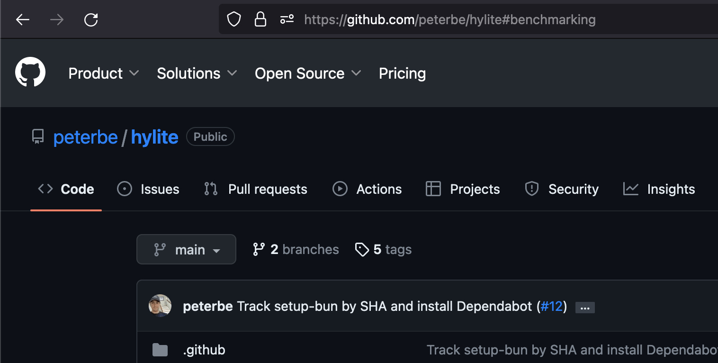Click the #12 pull request link
Screen dimensions: 718x363
point(552,306)
